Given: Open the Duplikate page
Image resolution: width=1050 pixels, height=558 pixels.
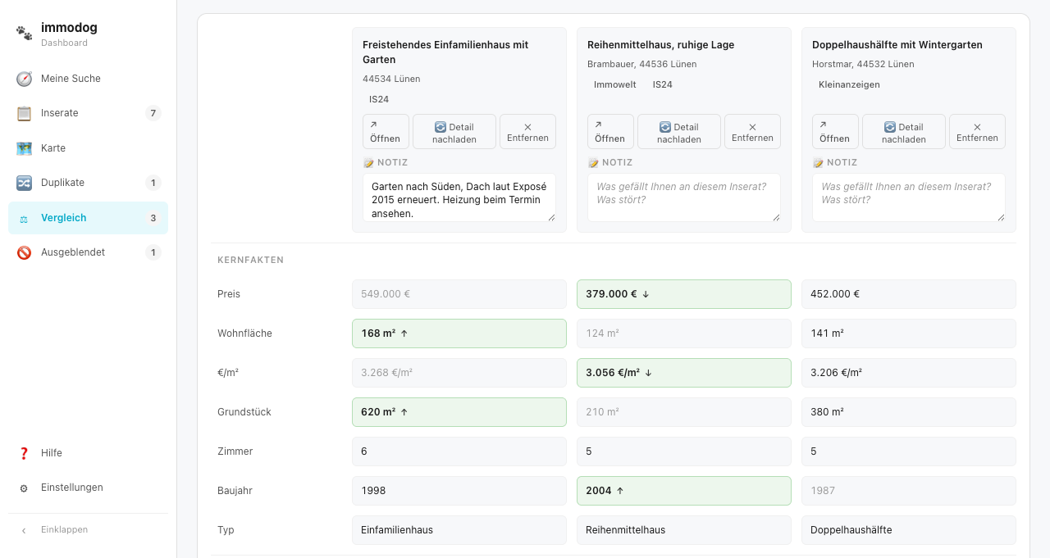Looking at the screenshot, I should (x=89, y=183).
